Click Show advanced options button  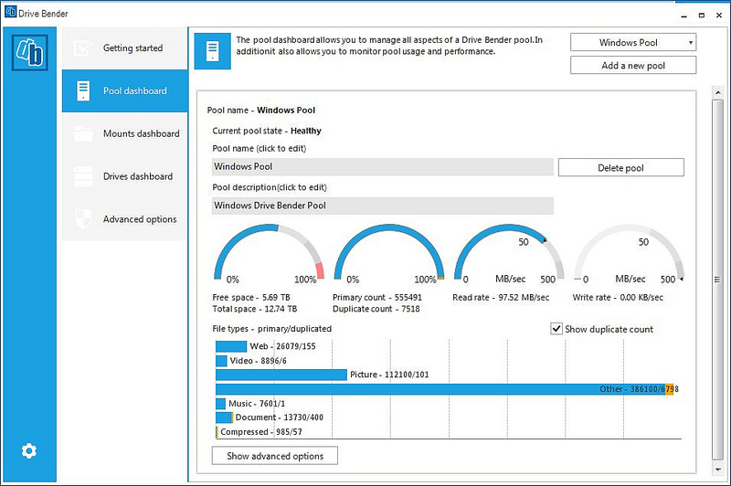(x=275, y=456)
